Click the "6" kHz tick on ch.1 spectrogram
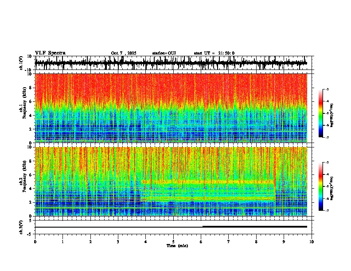351x271 pixels. pyautogui.click(x=31, y=101)
